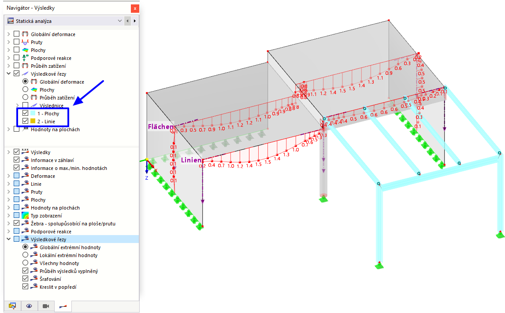Collapse the Výsledkové řezy tree node
Image resolution: width=505 pixels, height=313 pixels.
[x=9, y=74]
